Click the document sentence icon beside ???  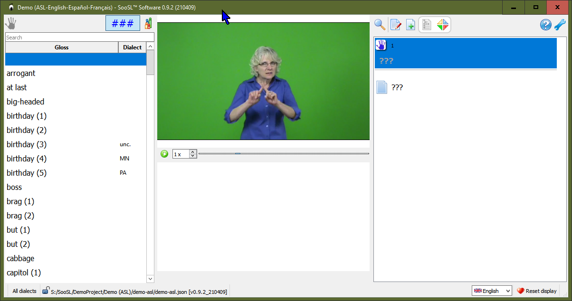[381, 87]
